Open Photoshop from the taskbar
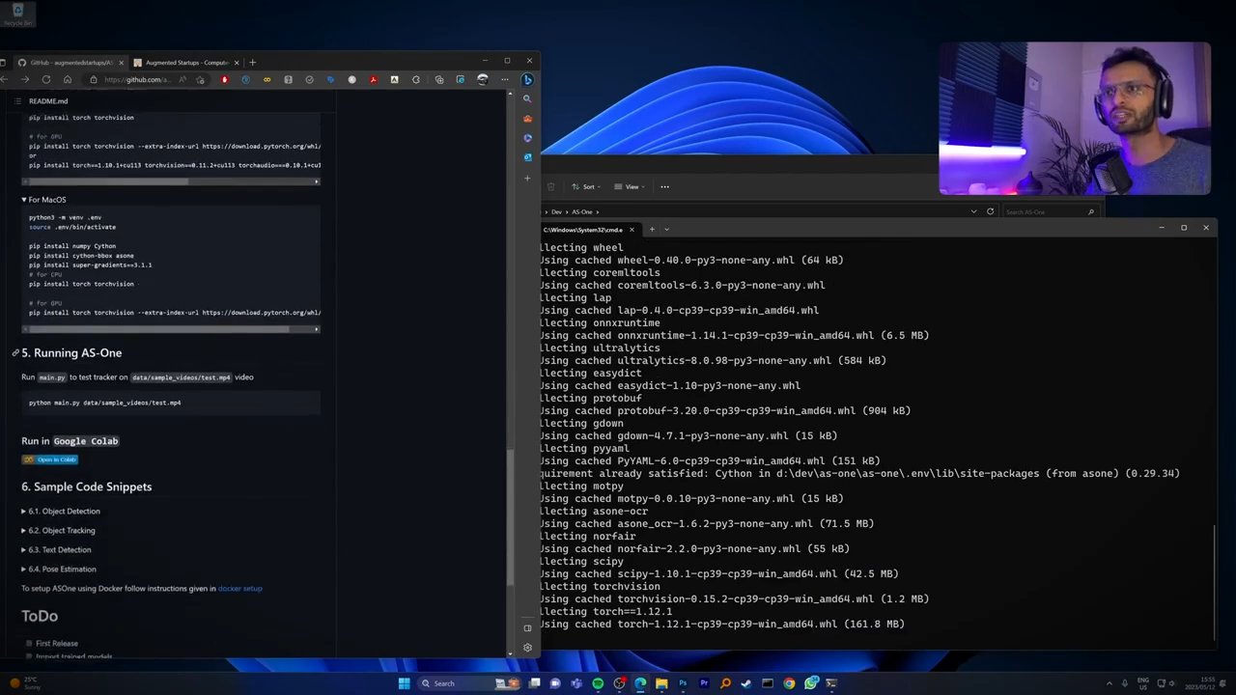This screenshot has height=695, width=1236. coord(683,683)
